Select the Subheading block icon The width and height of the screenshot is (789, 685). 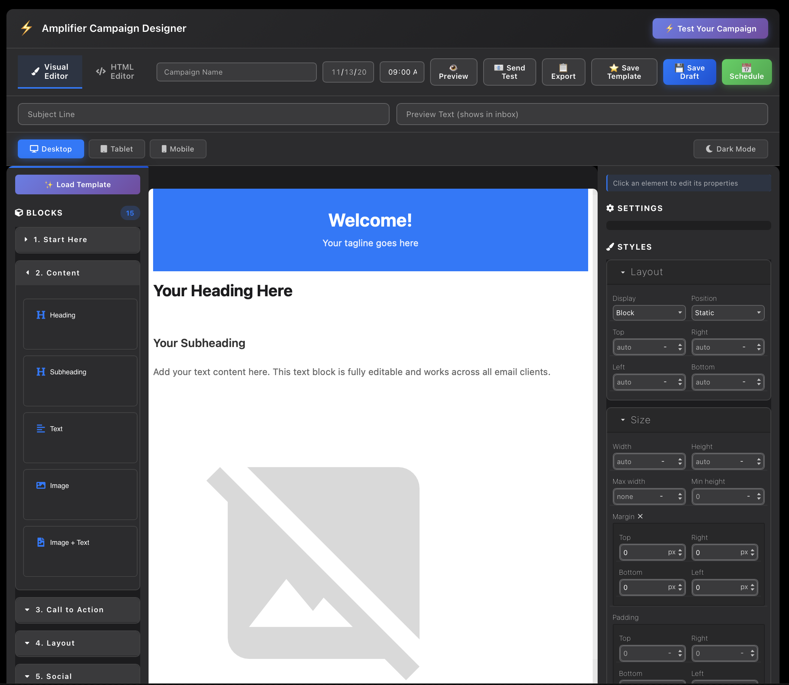coord(41,372)
